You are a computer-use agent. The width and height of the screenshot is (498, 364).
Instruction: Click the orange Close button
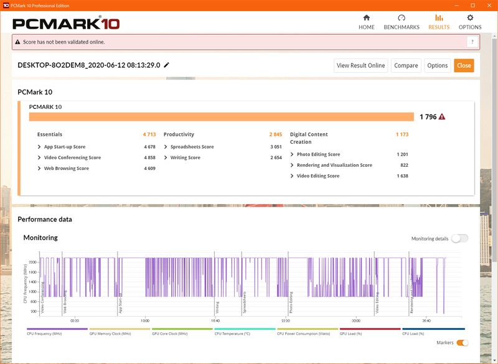pos(464,65)
